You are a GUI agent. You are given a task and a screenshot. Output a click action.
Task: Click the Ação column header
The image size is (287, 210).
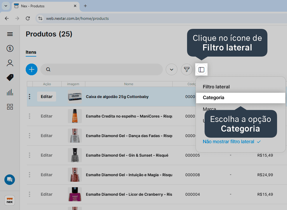click(47, 84)
